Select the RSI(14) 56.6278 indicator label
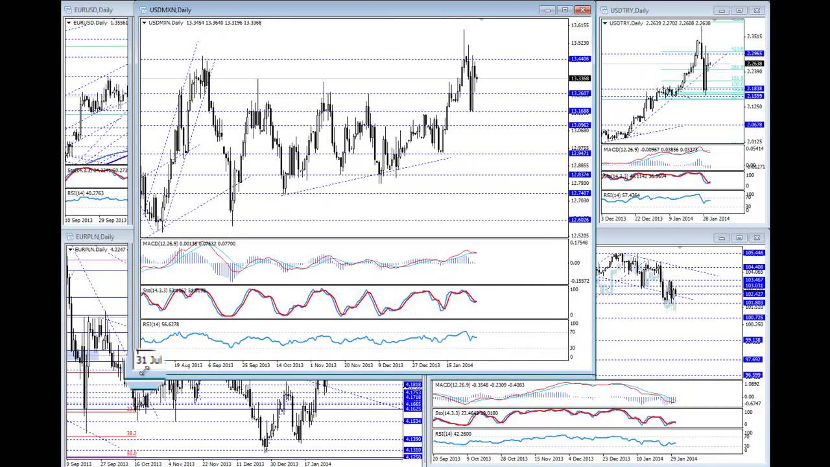This screenshot has width=830, height=467. pos(161,324)
